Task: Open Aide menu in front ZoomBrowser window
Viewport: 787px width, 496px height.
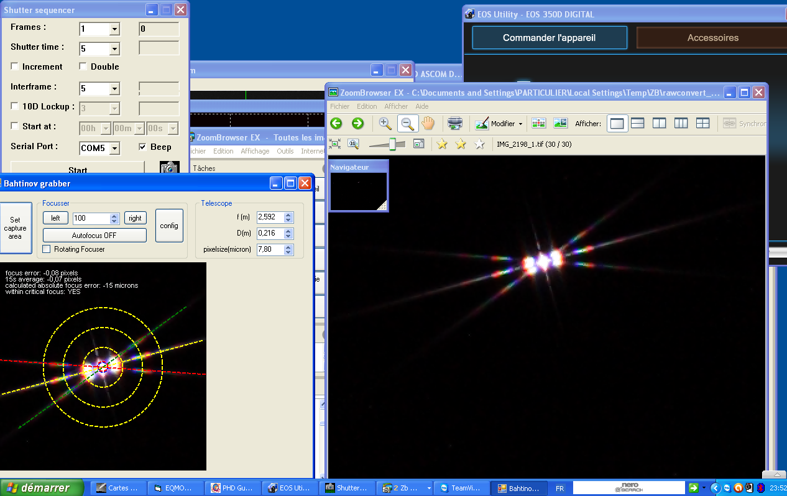Action: click(x=422, y=106)
